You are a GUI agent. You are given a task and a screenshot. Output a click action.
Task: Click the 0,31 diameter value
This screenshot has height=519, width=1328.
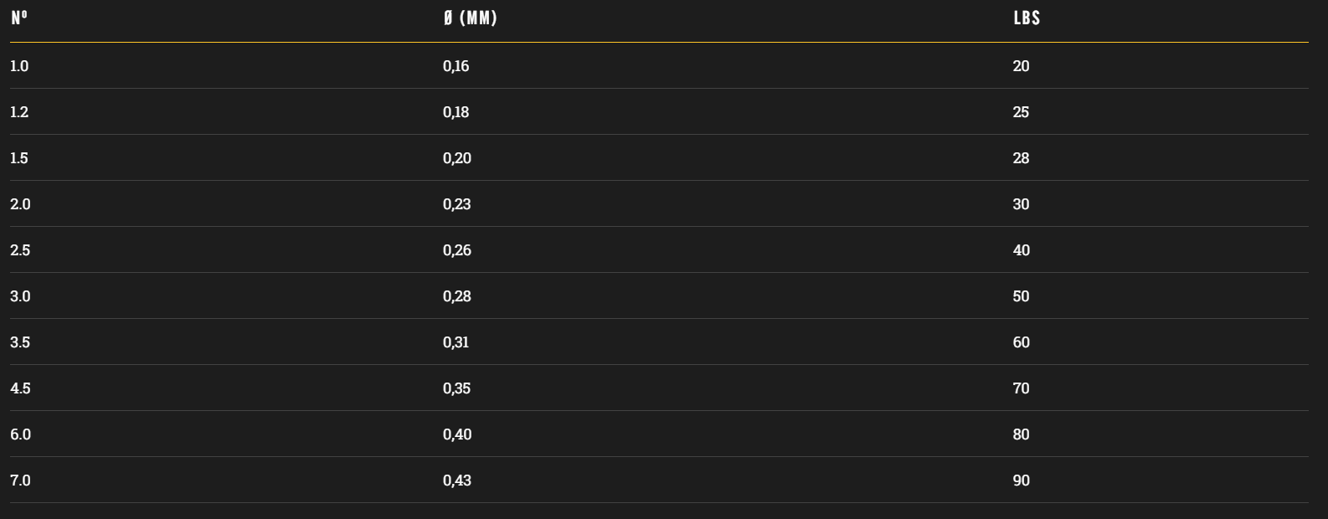456,342
